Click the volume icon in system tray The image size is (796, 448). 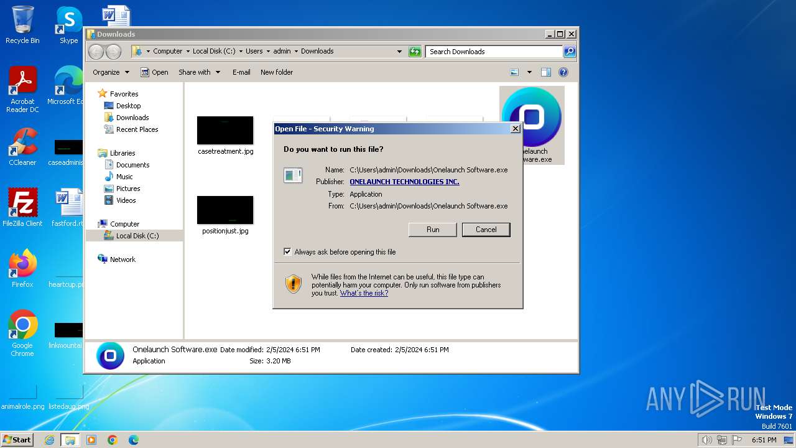click(707, 440)
